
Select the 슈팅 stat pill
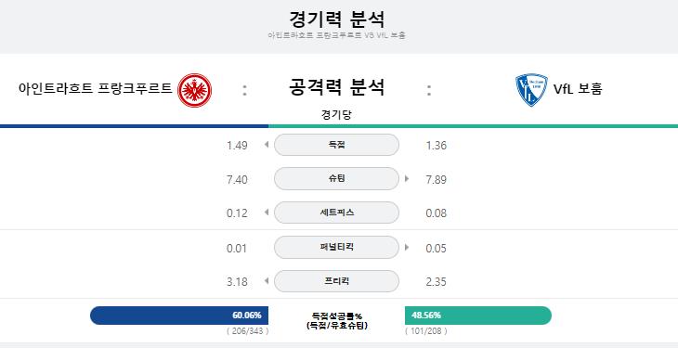[x=336, y=178]
